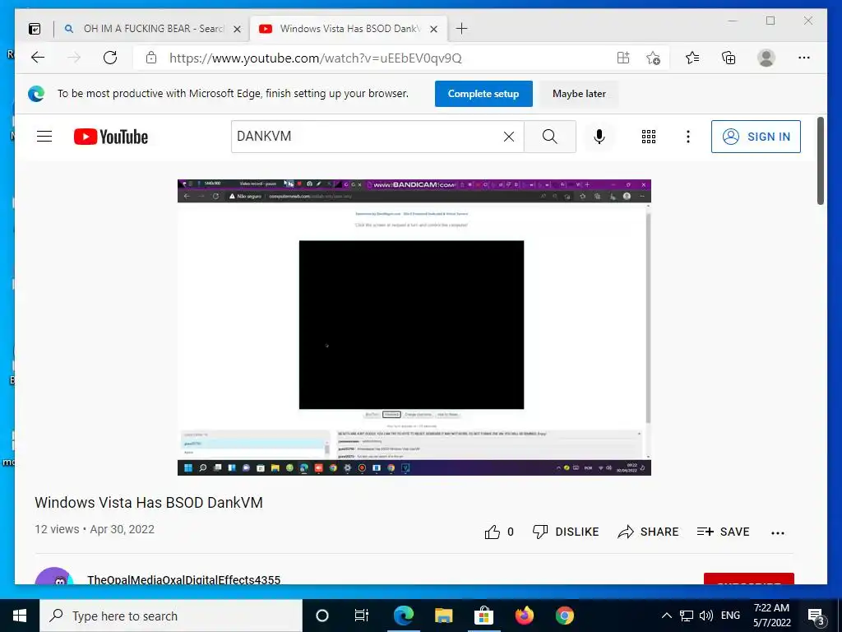Screen dimensions: 842x632
Task: Switch to the OH IM A FUCKING BEAR search tab
Action: click(x=153, y=29)
